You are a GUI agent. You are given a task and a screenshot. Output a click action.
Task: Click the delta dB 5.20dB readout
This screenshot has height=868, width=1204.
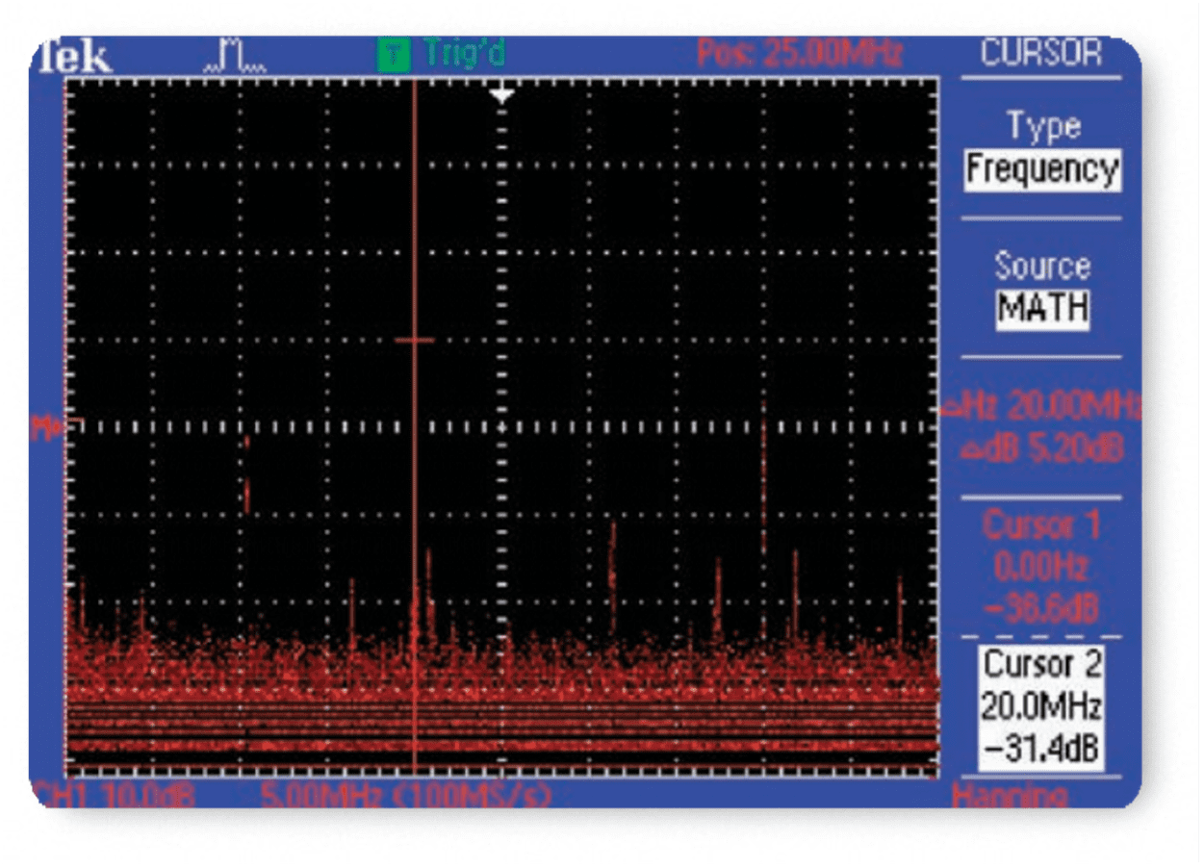click(1041, 448)
